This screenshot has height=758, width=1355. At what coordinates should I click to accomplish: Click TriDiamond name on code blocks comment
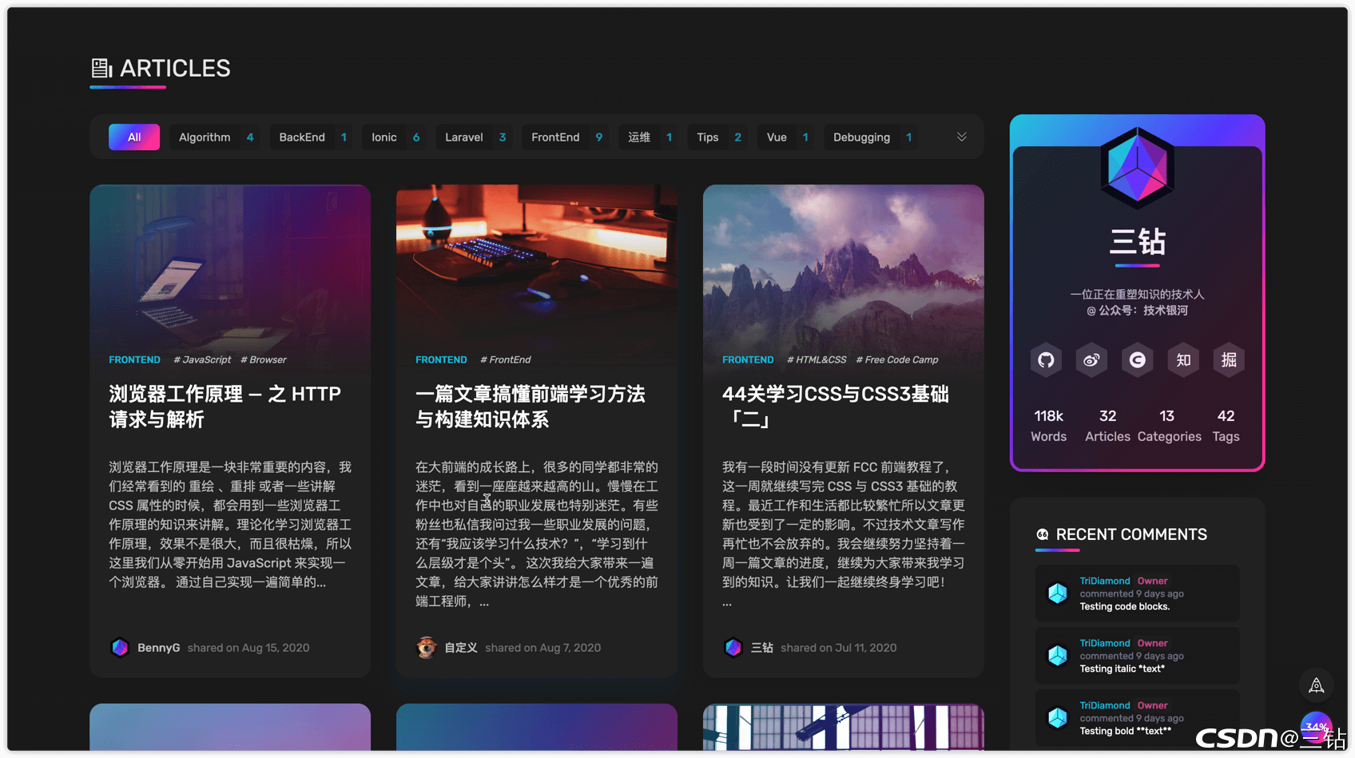point(1105,581)
